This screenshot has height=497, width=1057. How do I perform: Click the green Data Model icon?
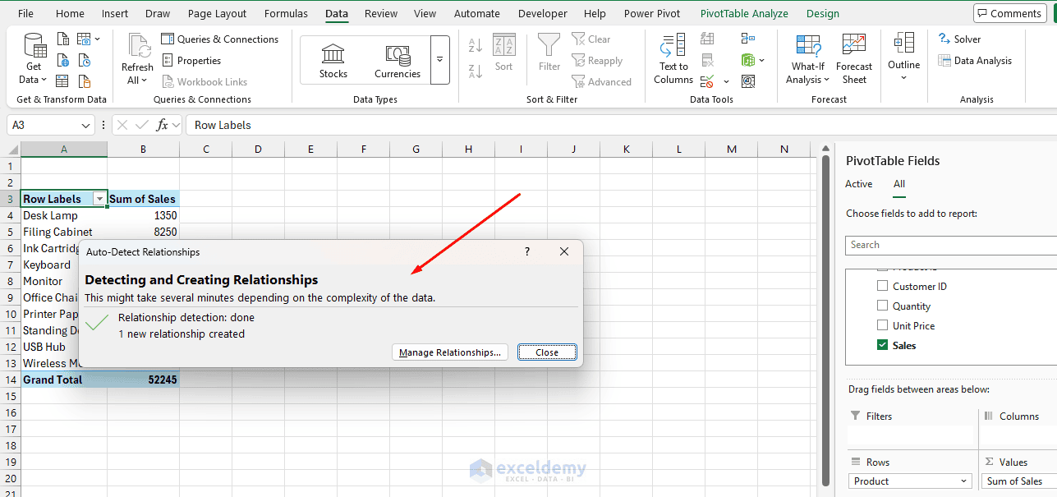pyautogui.click(x=748, y=60)
